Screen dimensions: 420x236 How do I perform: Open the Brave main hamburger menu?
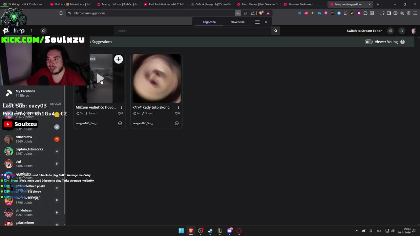(415, 13)
